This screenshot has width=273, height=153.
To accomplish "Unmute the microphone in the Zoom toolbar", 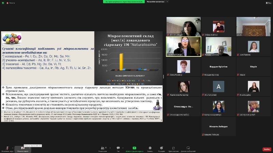I will click(x=7, y=149).
